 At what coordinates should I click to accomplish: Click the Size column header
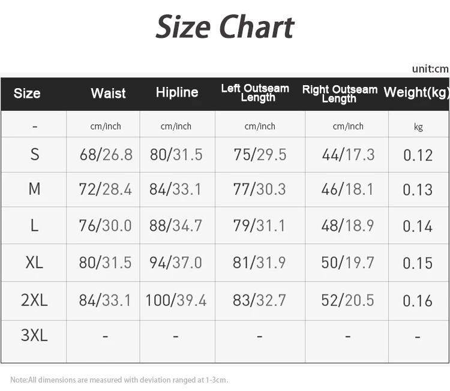pyautogui.click(x=27, y=94)
